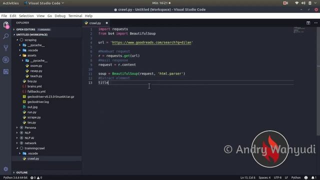The height and width of the screenshot is (180, 320).
Task: Click the Wi-Fi icon in top bar
Action: [296, 3]
